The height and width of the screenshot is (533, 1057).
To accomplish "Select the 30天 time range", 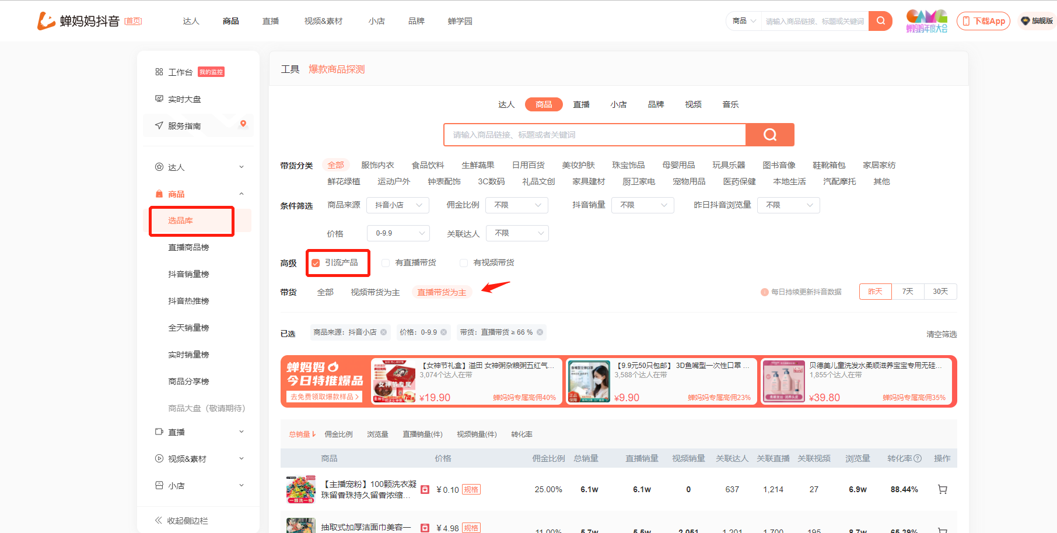I will 940,292.
